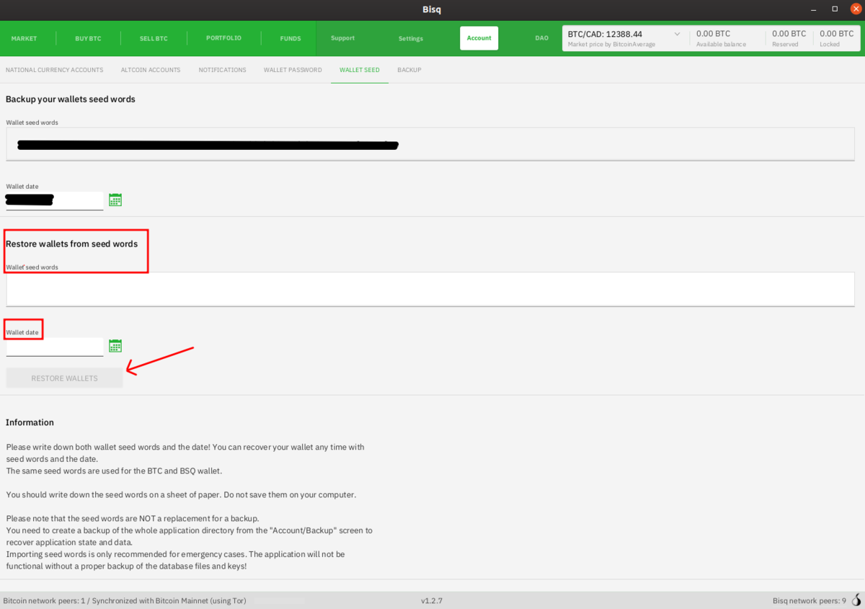Expand the BTC/CAD market price dropdown

[677, 35]
